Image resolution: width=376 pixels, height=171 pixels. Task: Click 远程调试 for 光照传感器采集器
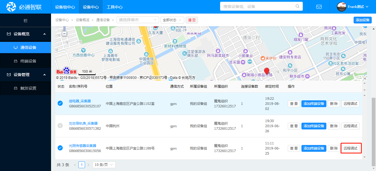click(x=350, y=148)
